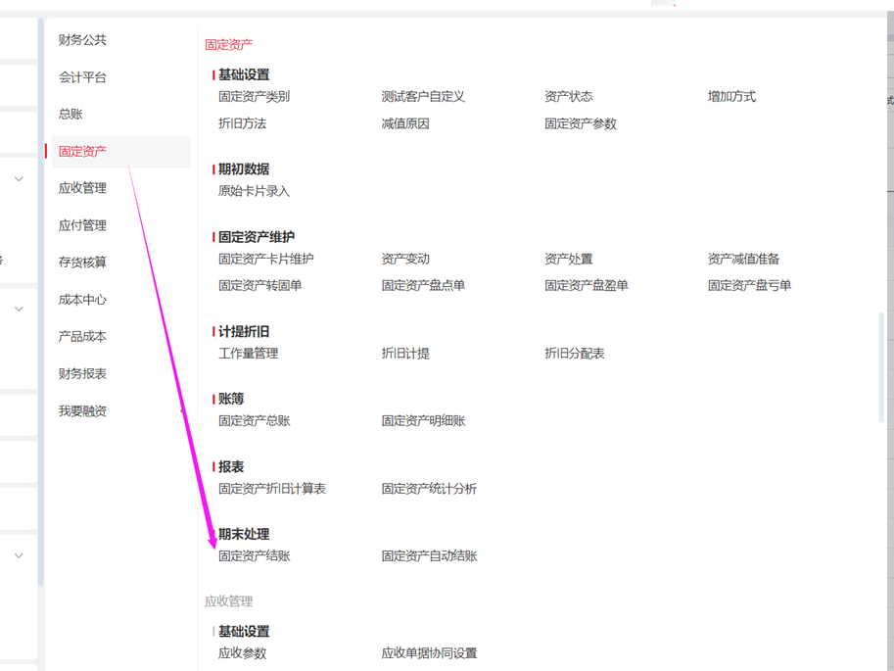
Task: Open 工作量管理 page
Action: [x=248, y=354]
